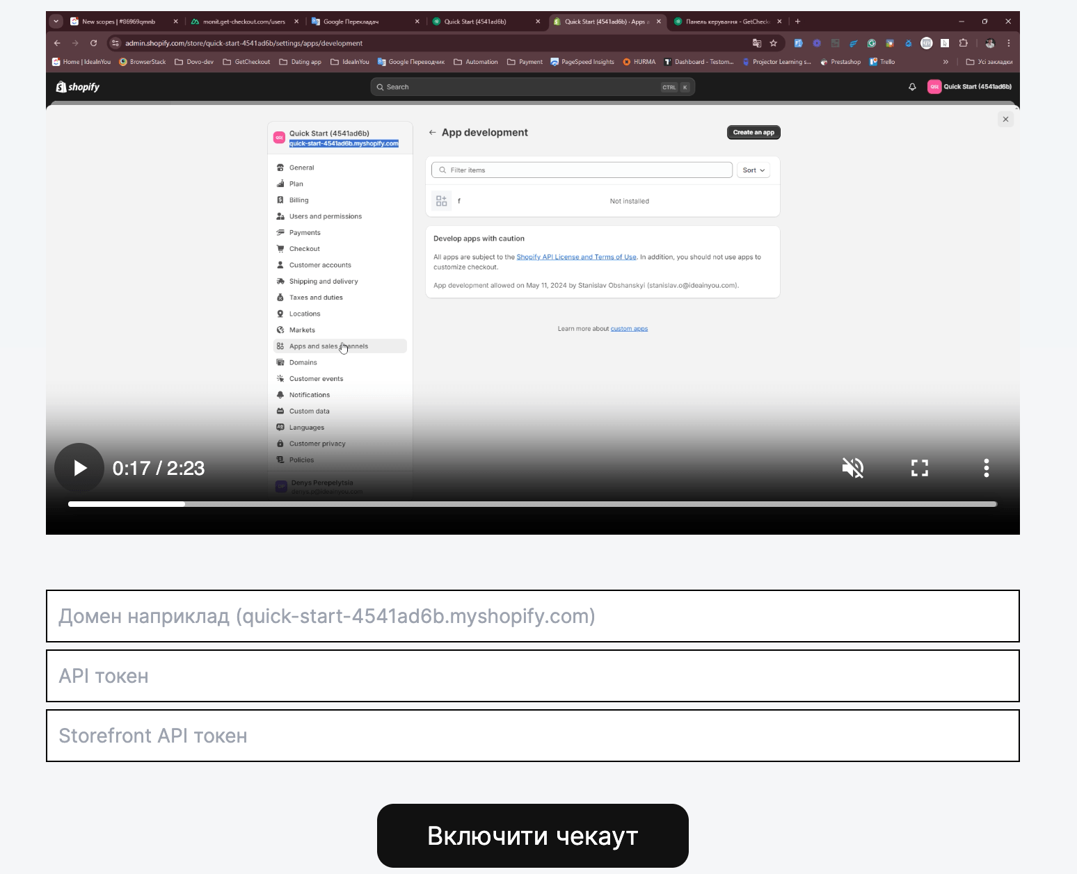Open the Shopify notifications bell
The image size is (1077, 874).
(912, 87)
